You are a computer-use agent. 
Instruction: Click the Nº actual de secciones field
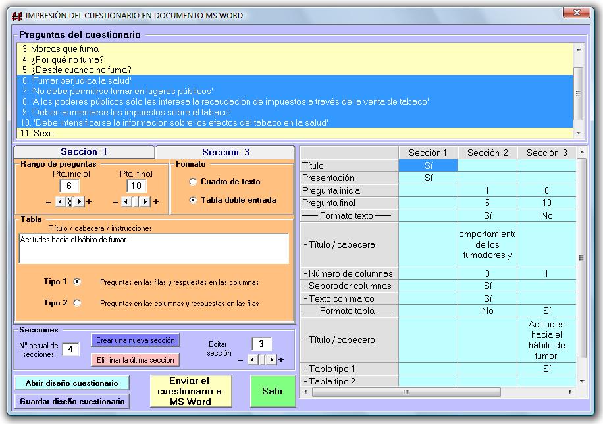tap(70, 349)
